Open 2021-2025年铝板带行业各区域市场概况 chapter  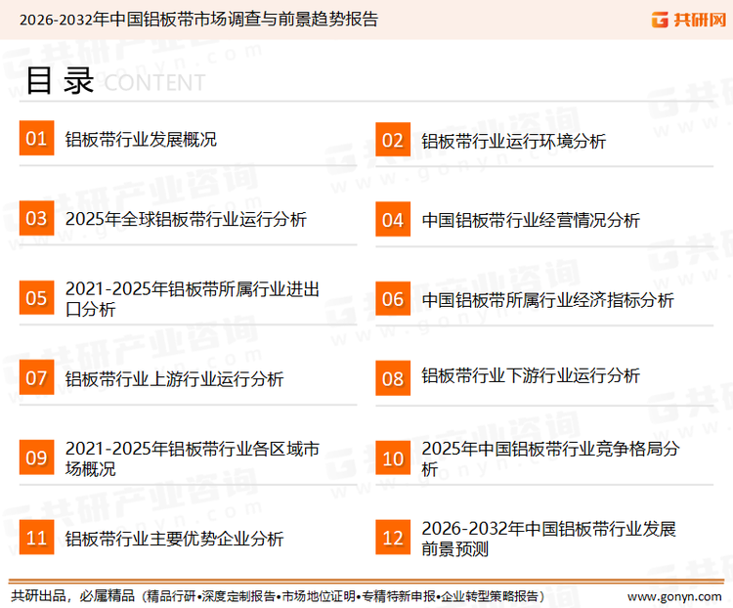193,458
